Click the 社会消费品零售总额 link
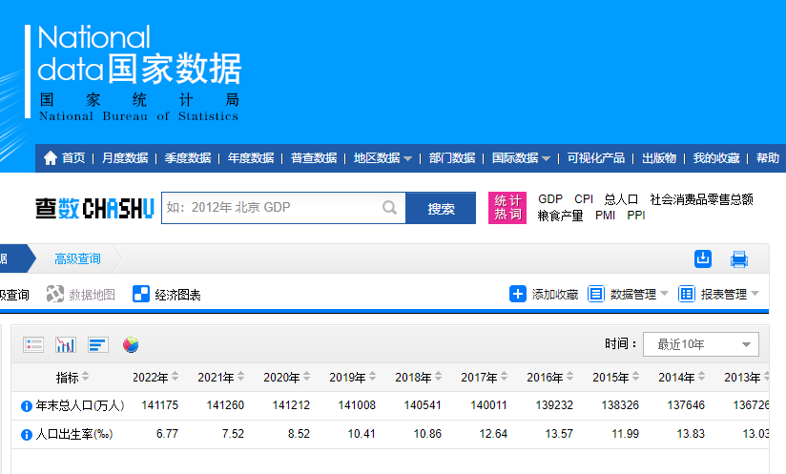The height and width of the screenshot is (474, 786). click(x=701, y=199)
